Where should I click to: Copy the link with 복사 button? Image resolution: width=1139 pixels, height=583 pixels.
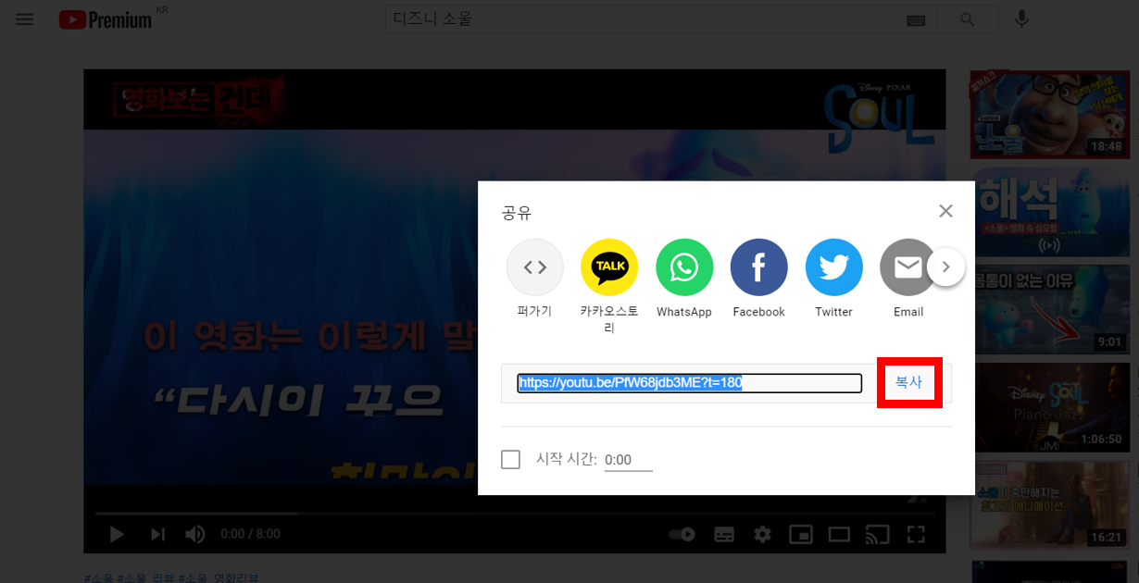909,382
